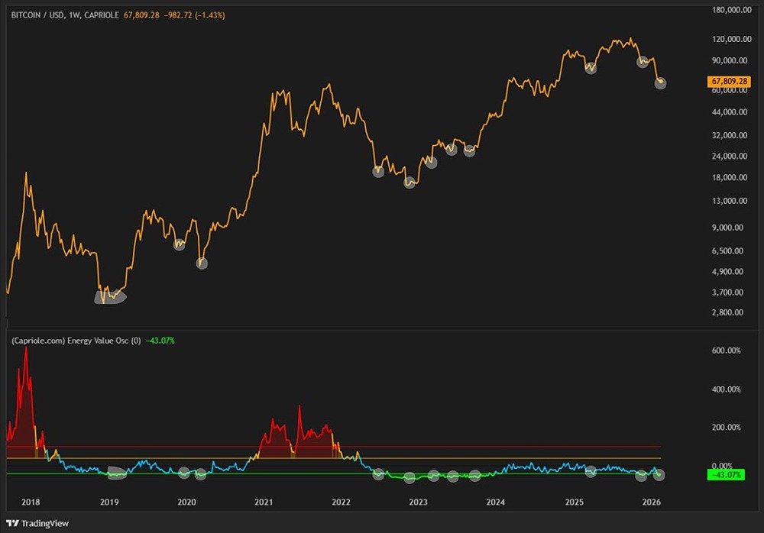This screenshot has height=533, width=764.
Task: Click the early 2025 price dip circle marker
Action: coord(590,68)
